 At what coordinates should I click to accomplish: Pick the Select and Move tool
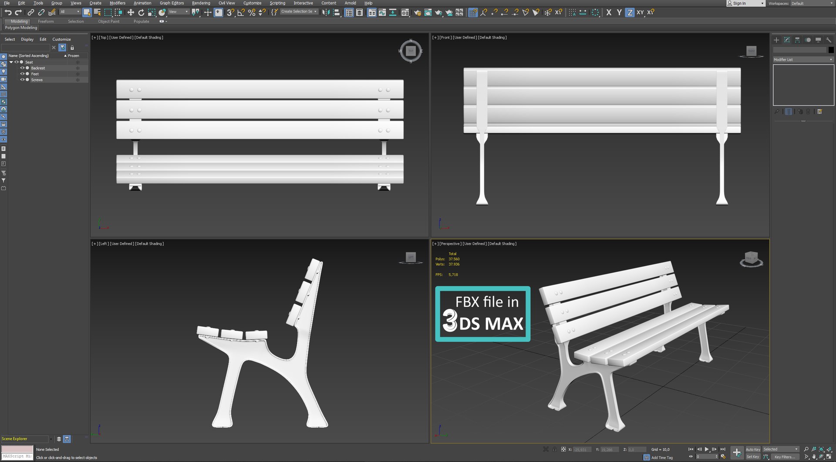click(x=131, y=13)
